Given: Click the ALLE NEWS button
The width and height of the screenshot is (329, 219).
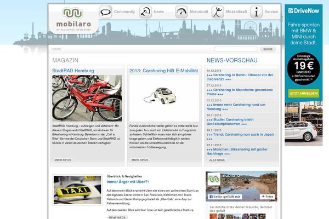Looking at the screenshot, I should 217,160.
